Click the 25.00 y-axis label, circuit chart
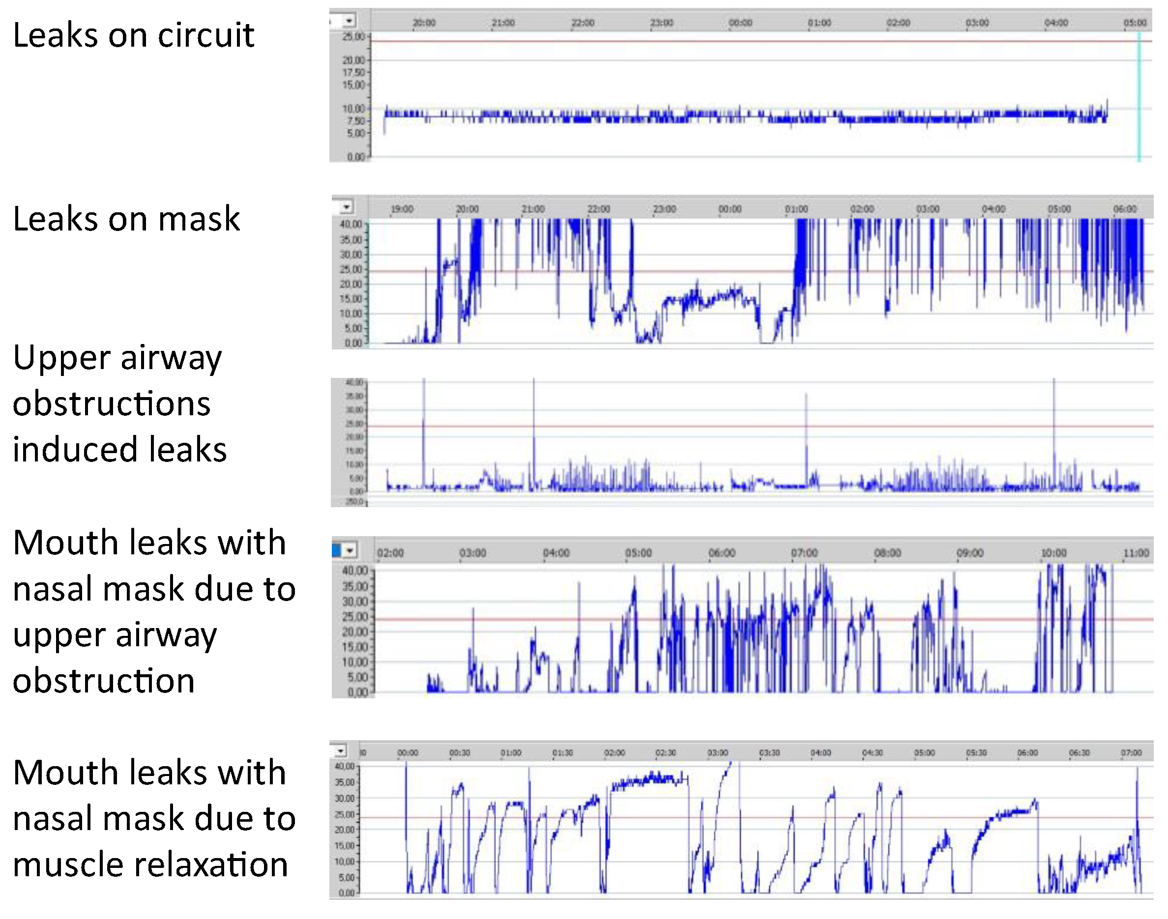Viewport: 1168px width, 919px height. 353,36
